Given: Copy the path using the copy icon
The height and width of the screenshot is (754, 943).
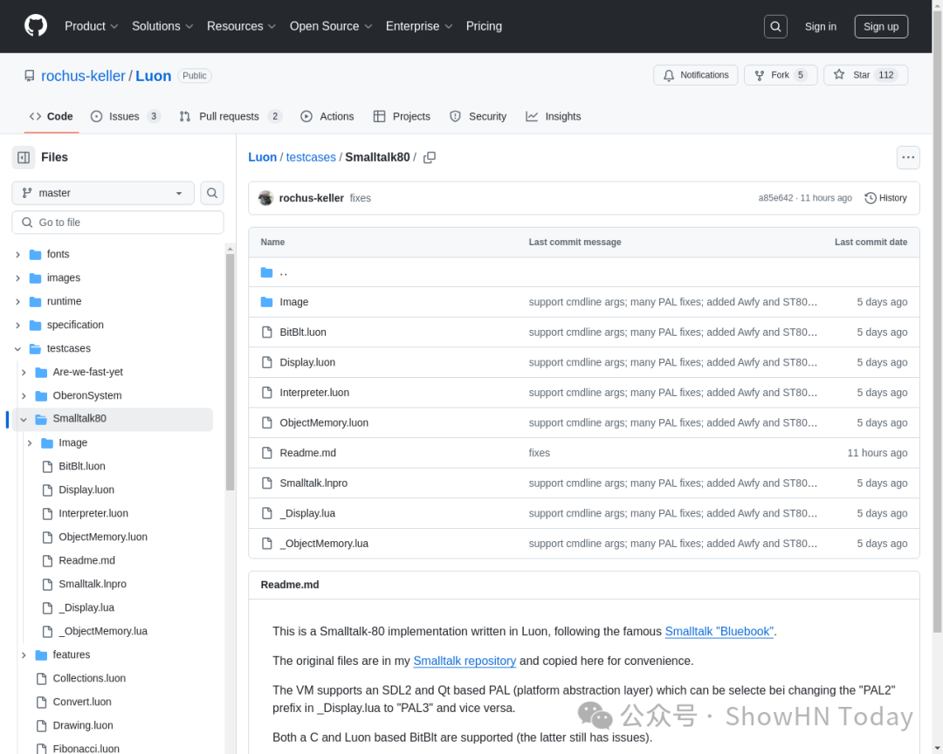Looking at the screenshot, I should 430,158.
